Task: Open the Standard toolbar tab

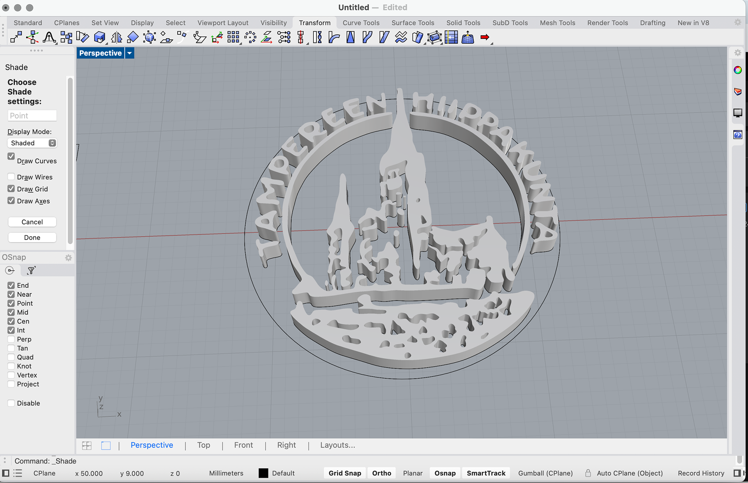Action: [28, 23]
